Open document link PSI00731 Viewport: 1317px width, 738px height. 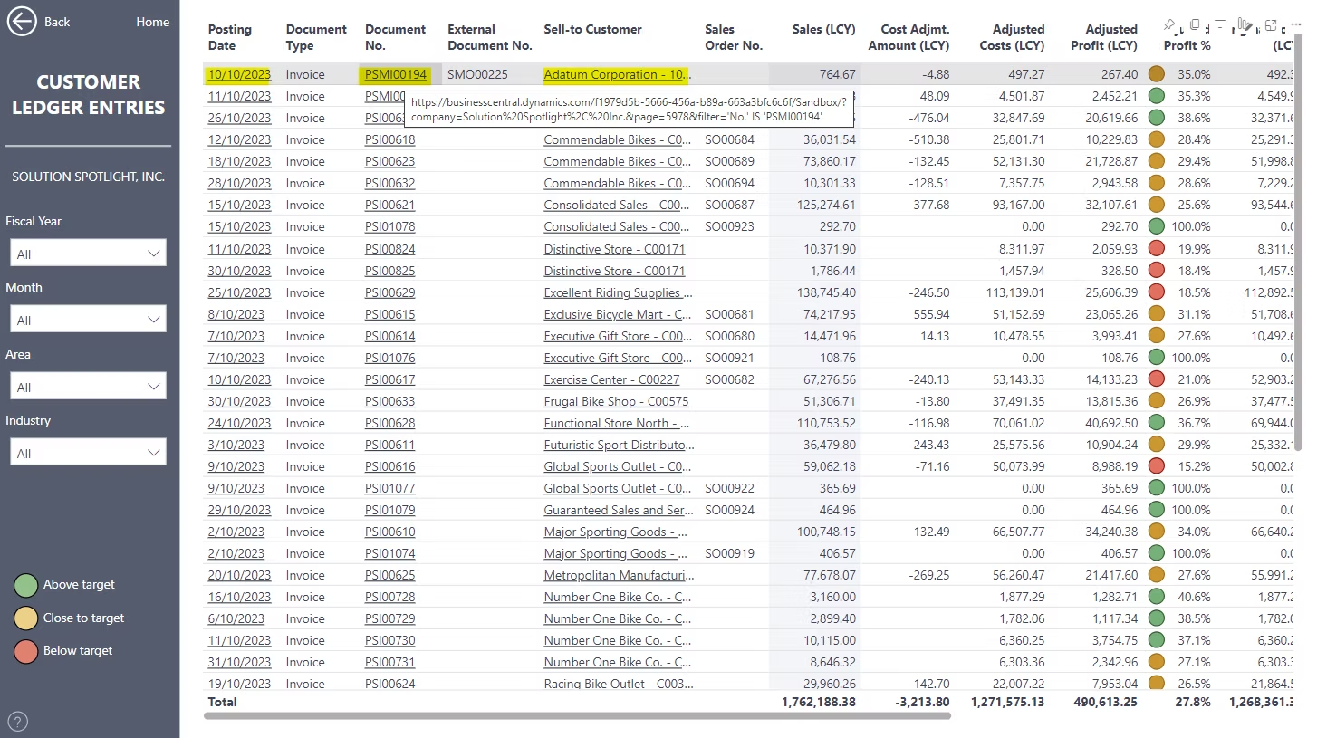[390, 663]
